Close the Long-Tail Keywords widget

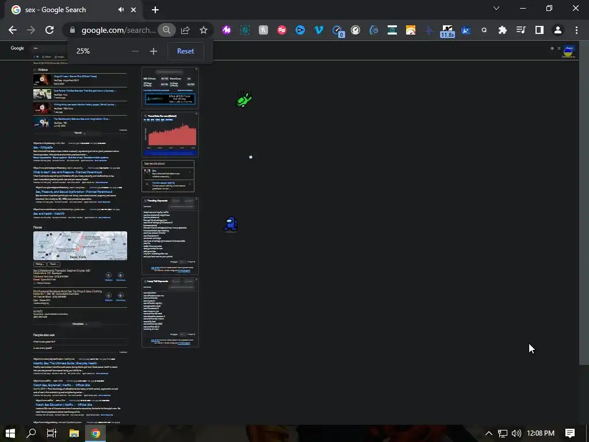[x=196, y=280]
